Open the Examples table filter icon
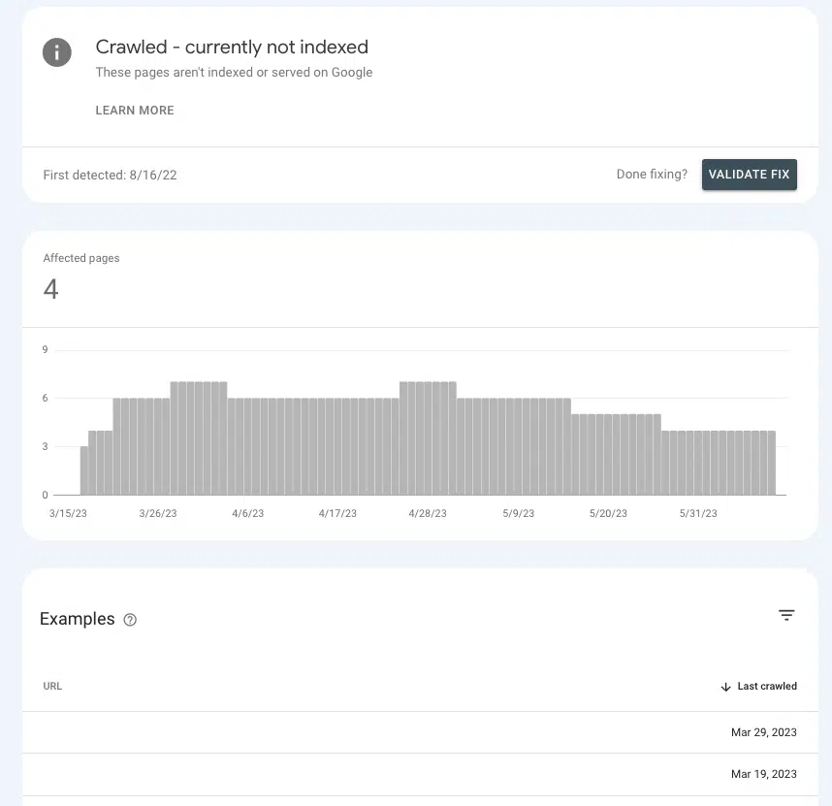 click(786, 615)
